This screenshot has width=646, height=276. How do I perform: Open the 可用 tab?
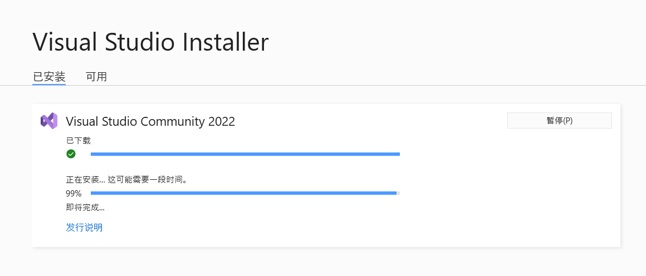(96, 76)
